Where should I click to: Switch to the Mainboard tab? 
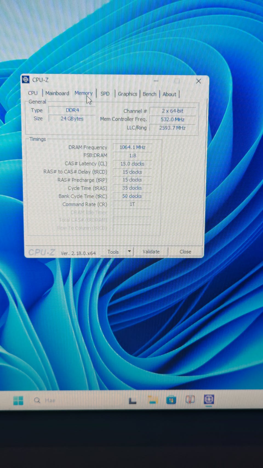click(57, 93)
